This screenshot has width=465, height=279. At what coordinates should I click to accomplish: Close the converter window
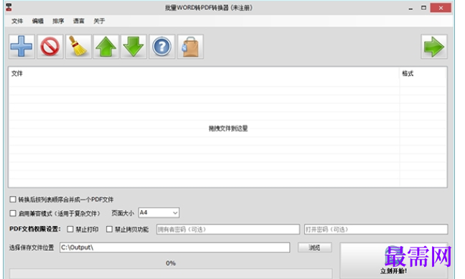point(441,8)
